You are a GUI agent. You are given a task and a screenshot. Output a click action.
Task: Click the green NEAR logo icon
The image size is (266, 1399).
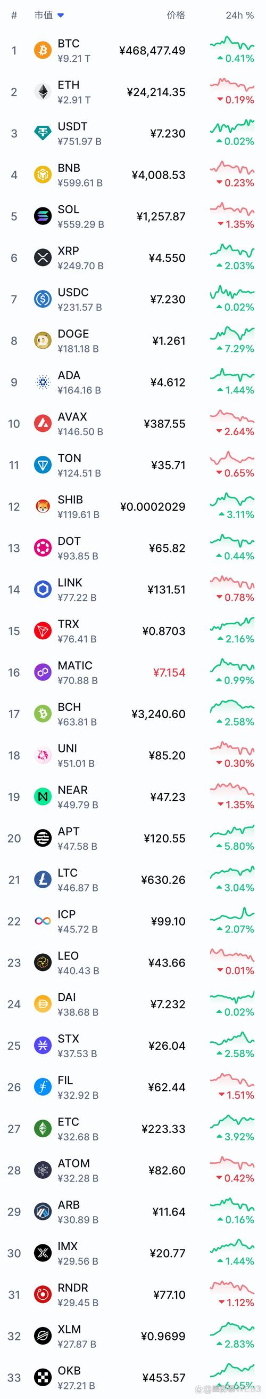coord(43,797)
